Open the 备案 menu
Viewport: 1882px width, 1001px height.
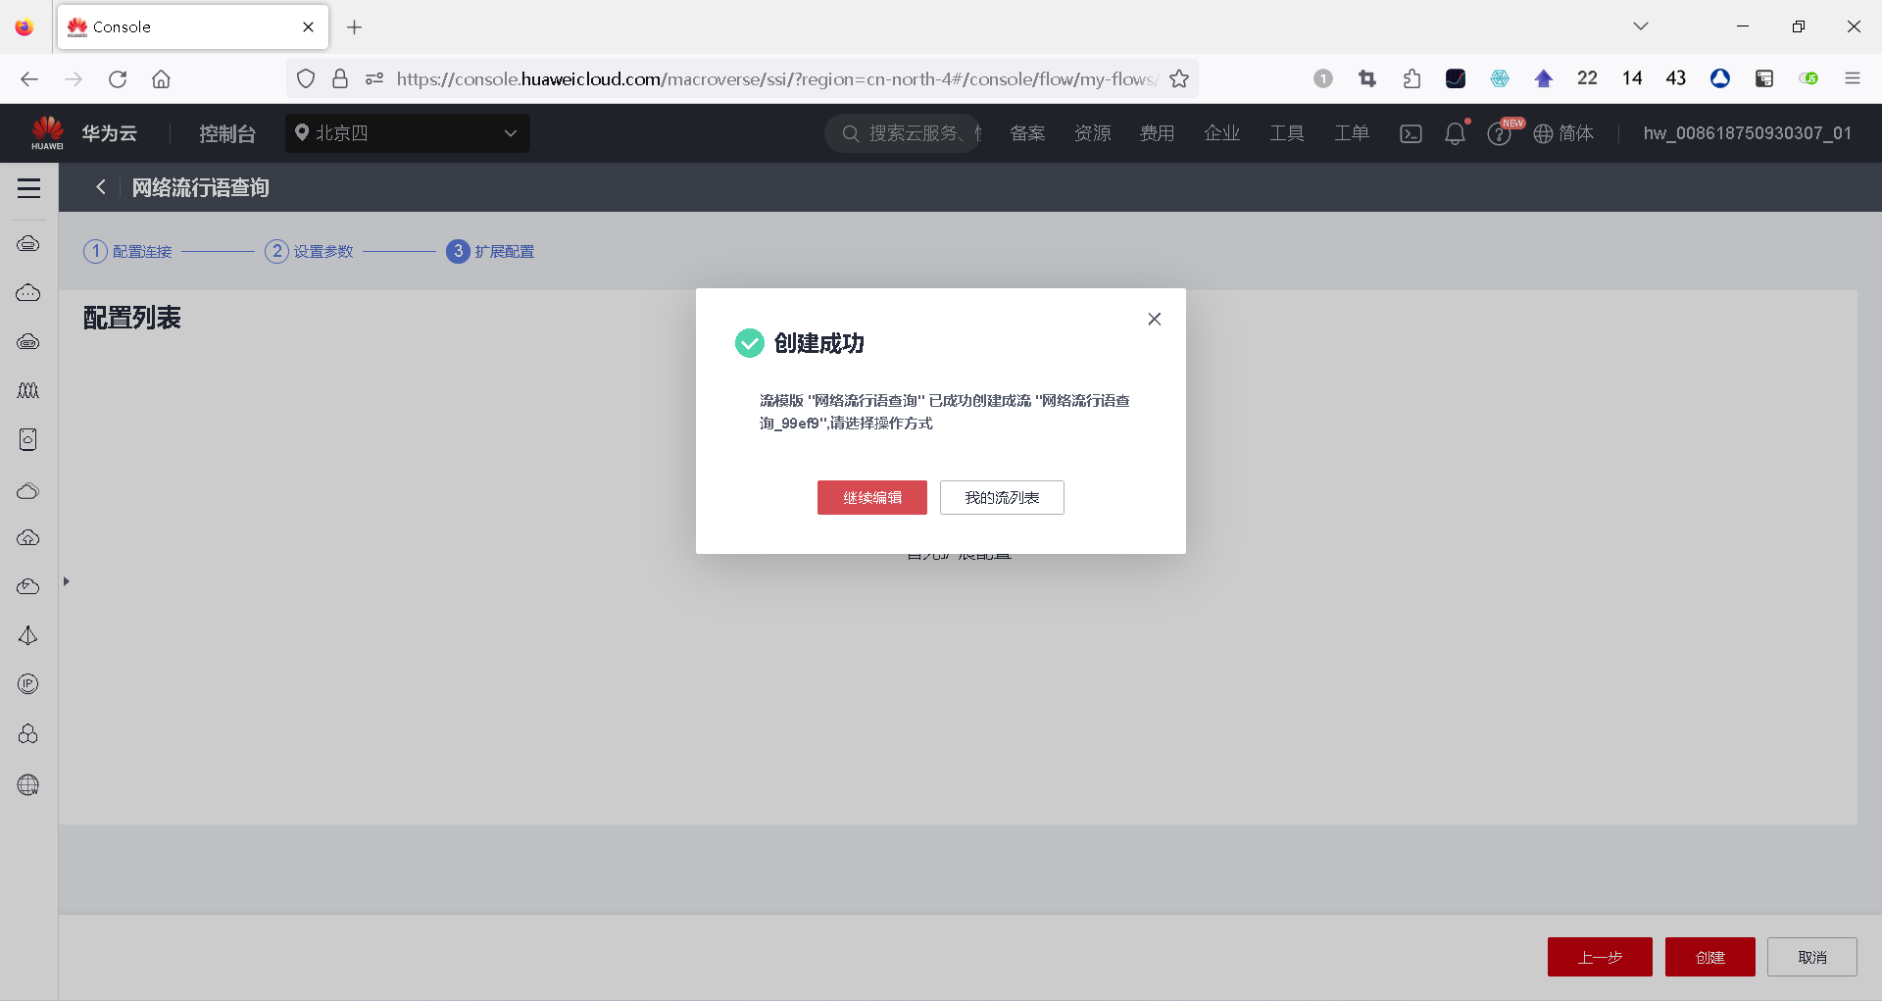pyautogui.click(x=1027, y=133)
